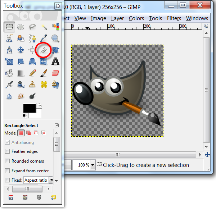Enable the Fixed aspect ratio checkbox

7,180
